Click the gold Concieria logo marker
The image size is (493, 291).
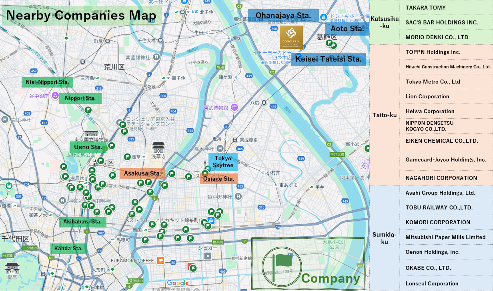click(291, 37)
